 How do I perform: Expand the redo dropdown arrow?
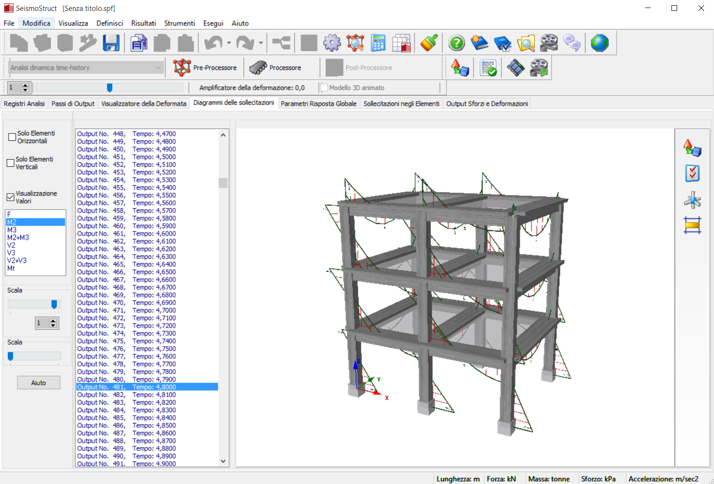(x=261, y=43)
